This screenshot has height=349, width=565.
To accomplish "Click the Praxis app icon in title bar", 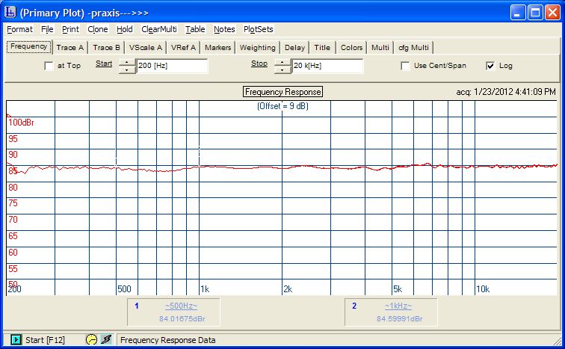I will (10, 12).
